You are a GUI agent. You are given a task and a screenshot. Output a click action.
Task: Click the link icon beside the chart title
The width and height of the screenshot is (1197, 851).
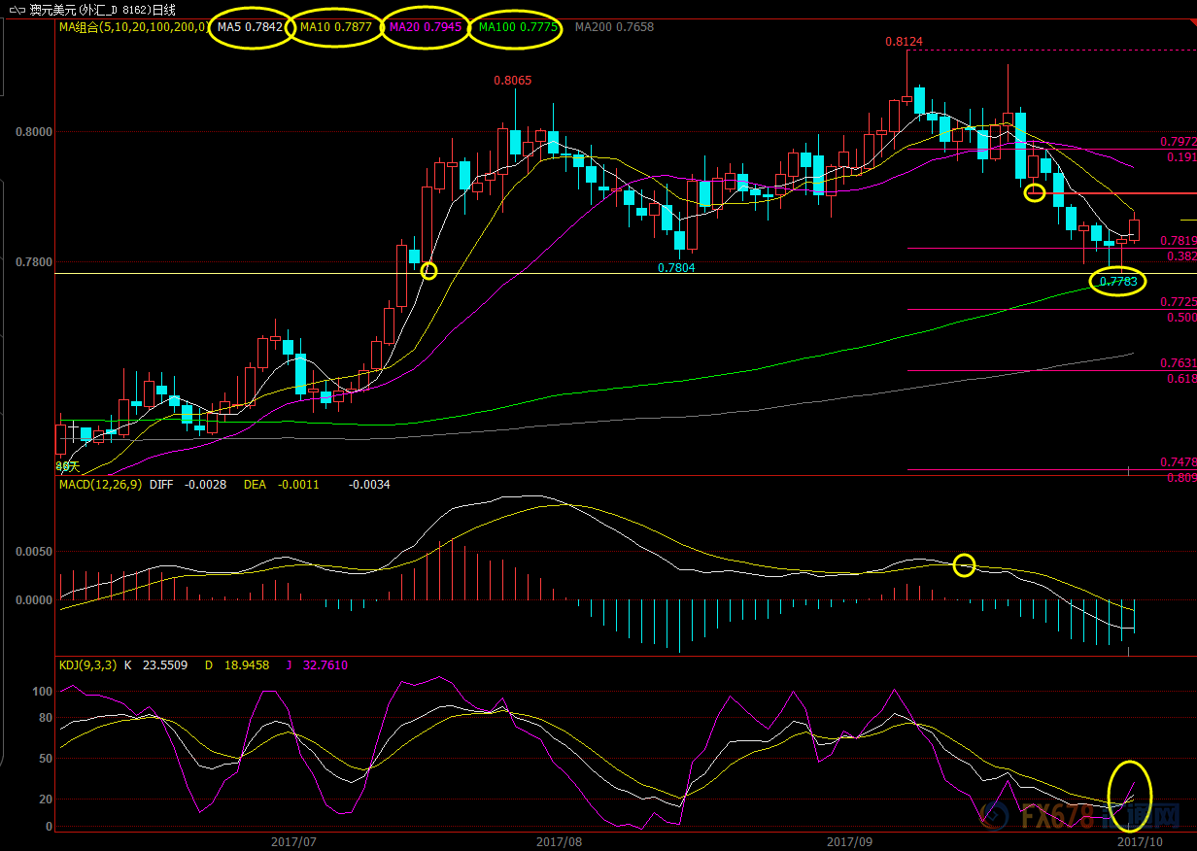tap(17, 10)
